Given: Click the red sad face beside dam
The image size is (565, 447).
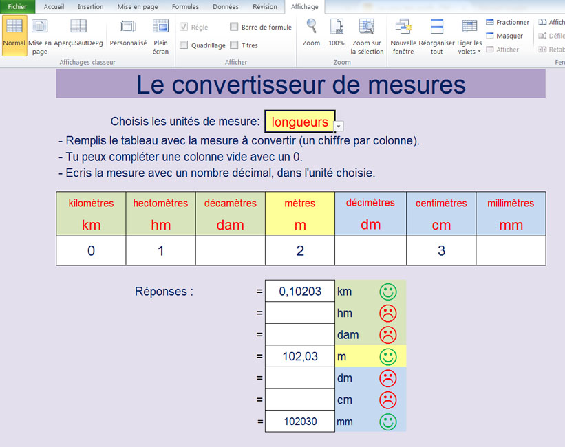Looking at the screenshot, I should point(388,335).
